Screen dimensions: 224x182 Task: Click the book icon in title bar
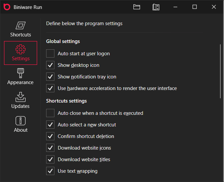click(x=156, y=7)
